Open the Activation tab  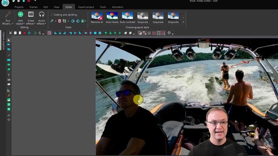[x=118, y=7]
